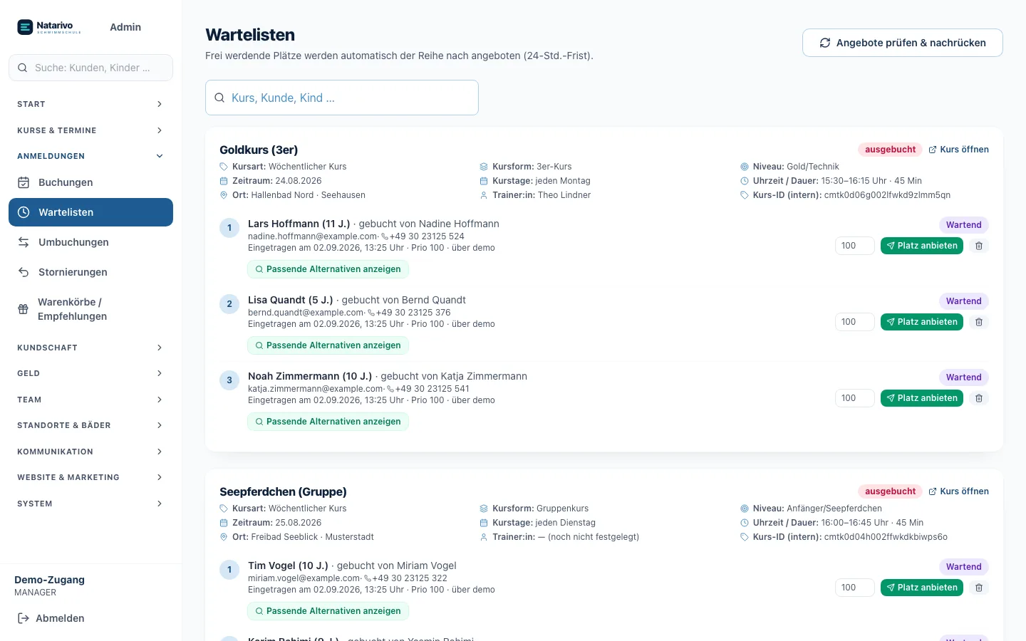
Task: Click the Natarivo logo
Action: (48, 27)
